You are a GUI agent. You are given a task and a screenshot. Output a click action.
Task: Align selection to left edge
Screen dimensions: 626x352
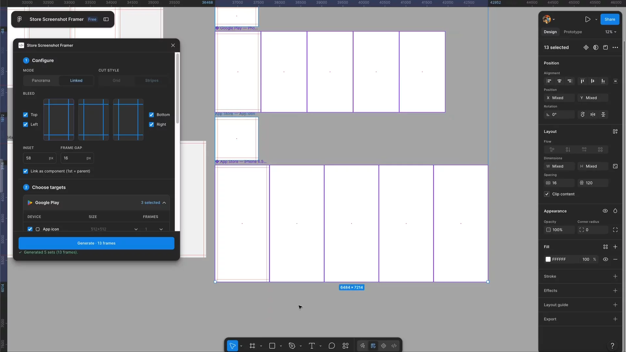pos(549,81)
